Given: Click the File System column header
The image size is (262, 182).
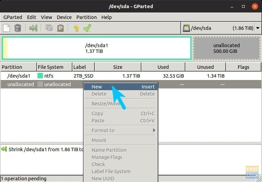Looking at the screenshot, I should tap(50, 67).
